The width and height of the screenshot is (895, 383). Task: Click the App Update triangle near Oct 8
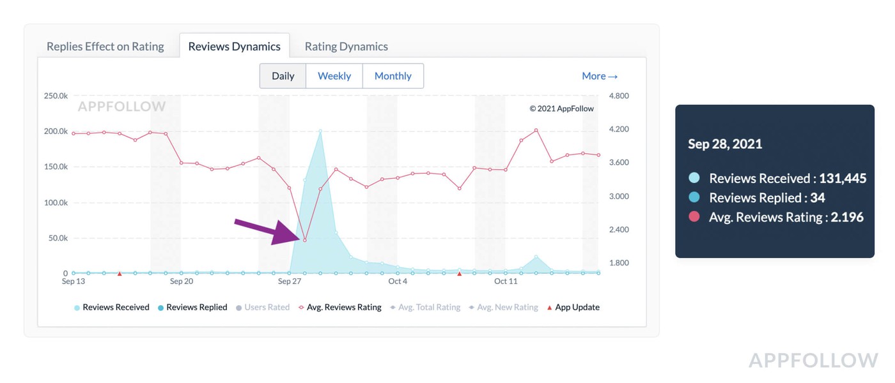click(459, 273)
